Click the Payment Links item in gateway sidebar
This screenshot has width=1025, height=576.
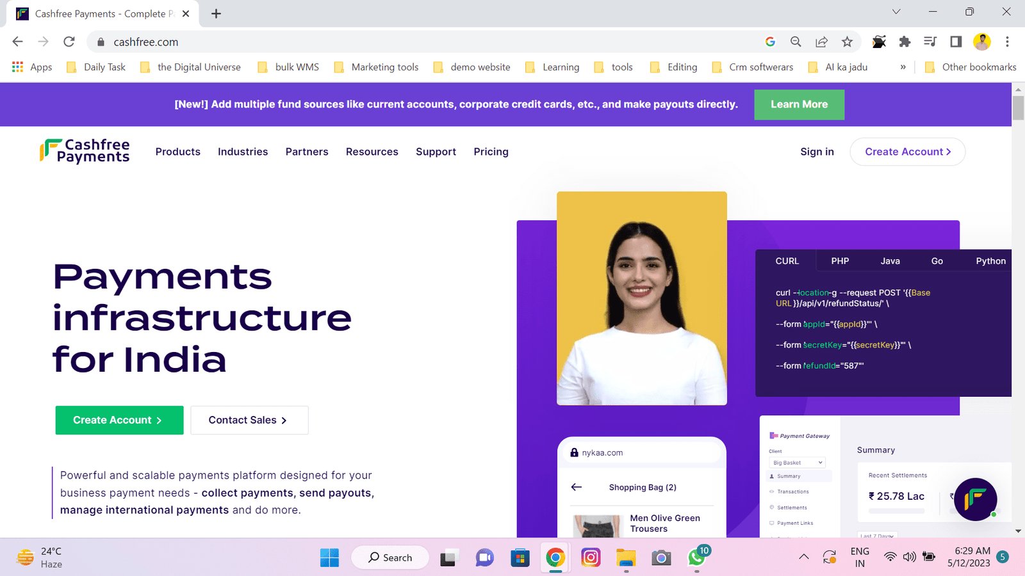tap(794, 523)
